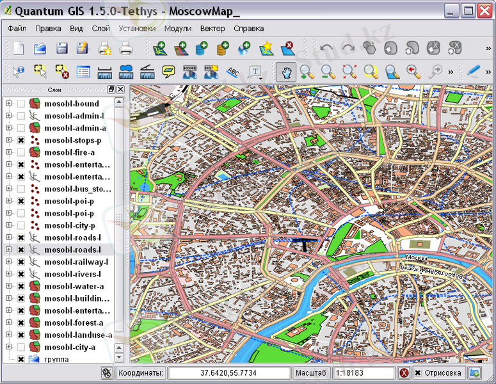
Task: Add a raster layer
Action: tap(181, 49)
